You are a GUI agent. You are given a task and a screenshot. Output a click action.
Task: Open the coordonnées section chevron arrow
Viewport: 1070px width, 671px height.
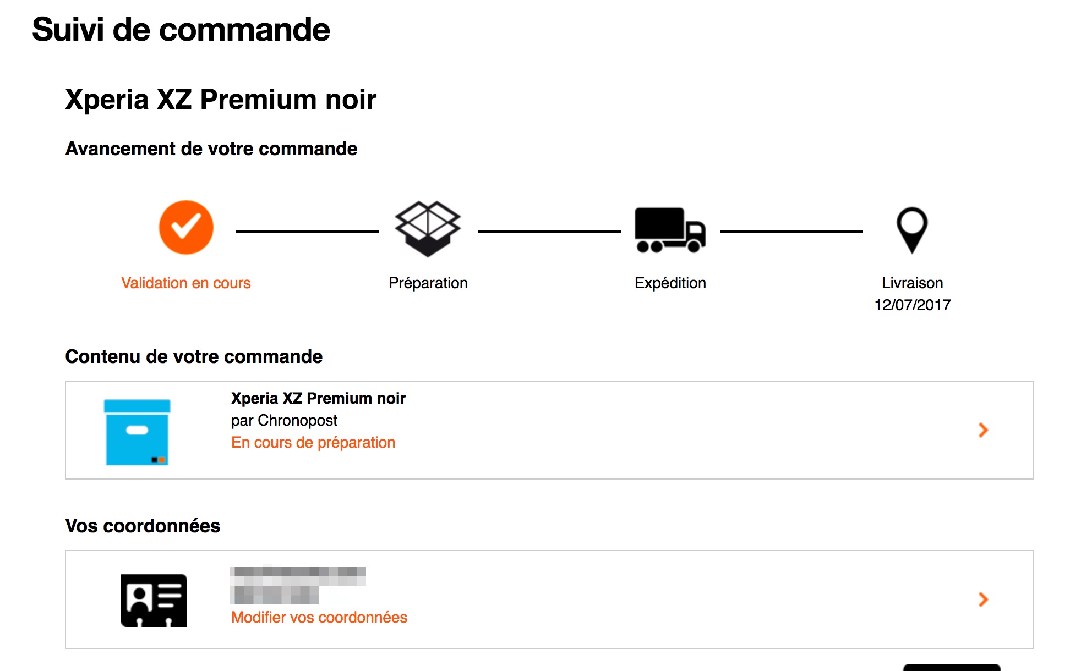click(x=983, y=599)
